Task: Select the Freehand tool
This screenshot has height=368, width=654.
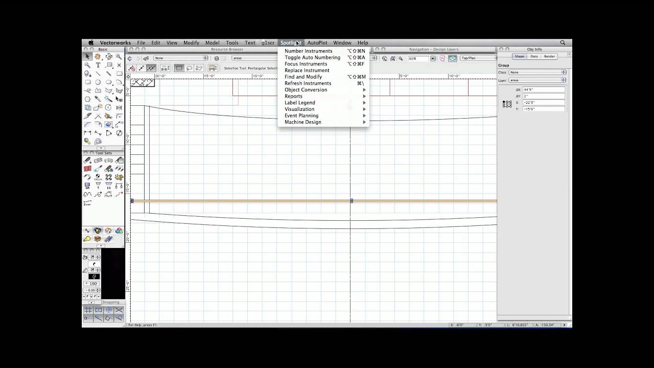Action: [87, 90]
